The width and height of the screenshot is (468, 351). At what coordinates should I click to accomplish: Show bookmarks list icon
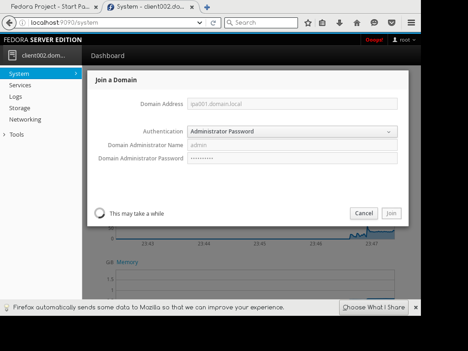coord(322,23)
